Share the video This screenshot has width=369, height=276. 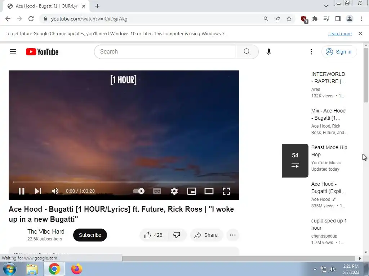click(x=206, y=235)
